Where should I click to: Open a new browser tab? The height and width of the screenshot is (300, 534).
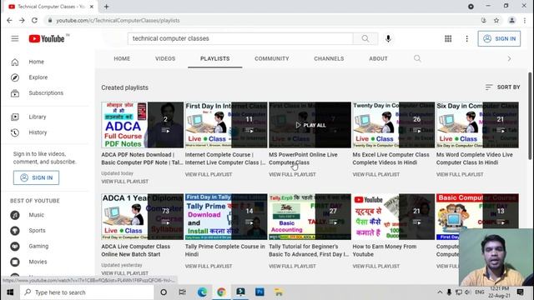coord(106,7)
